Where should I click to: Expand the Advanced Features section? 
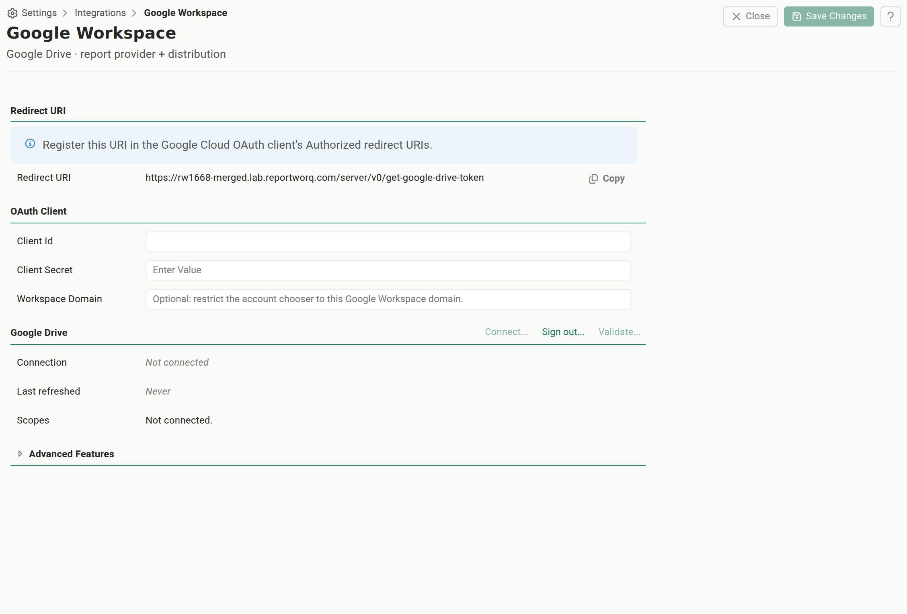[x=20, y=454]
